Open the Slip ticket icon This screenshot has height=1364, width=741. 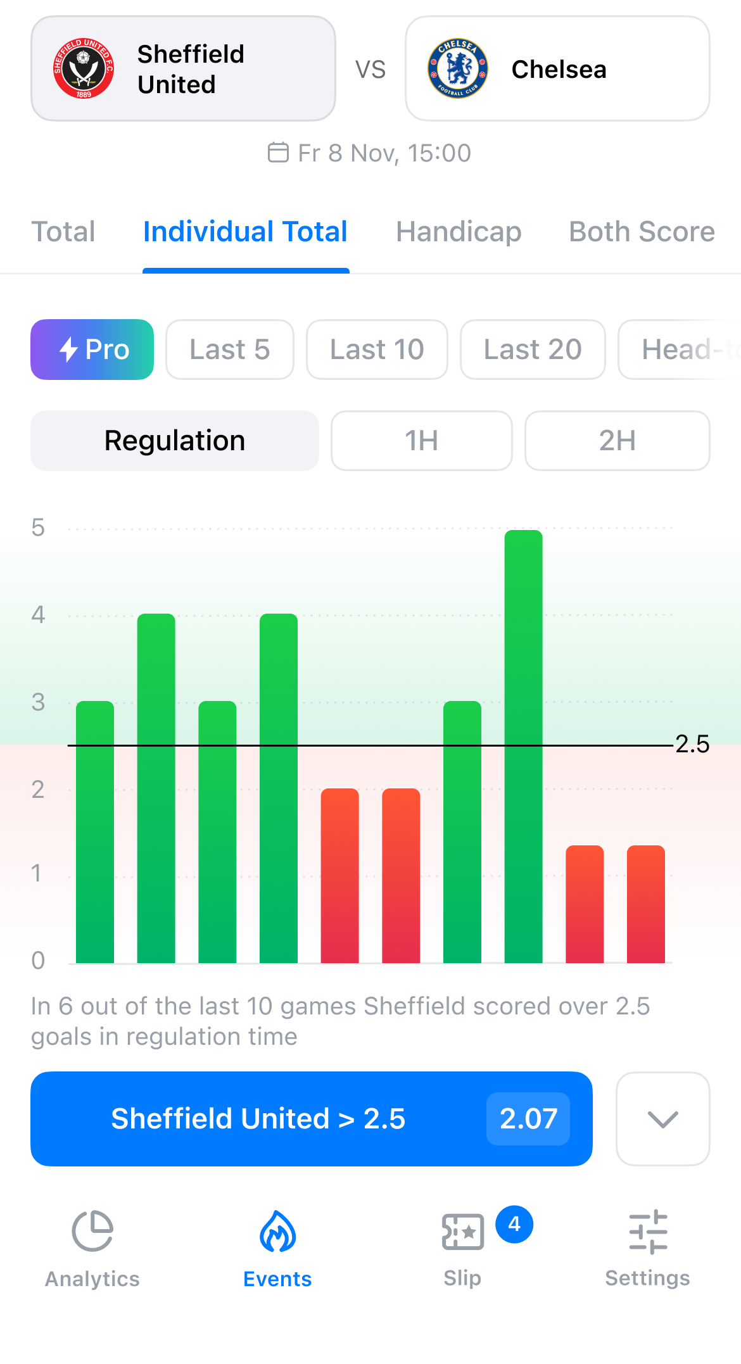click(462, 1232)
